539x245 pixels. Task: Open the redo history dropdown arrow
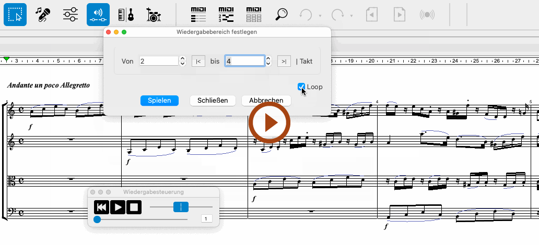pyautogui.click(x=351, y=16)
